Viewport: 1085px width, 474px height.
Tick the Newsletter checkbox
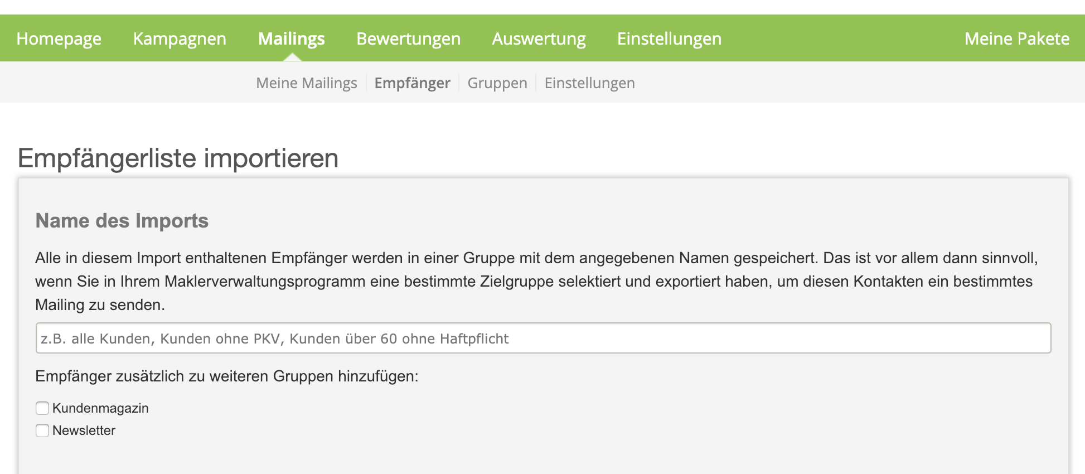click(x=42, y=431)
